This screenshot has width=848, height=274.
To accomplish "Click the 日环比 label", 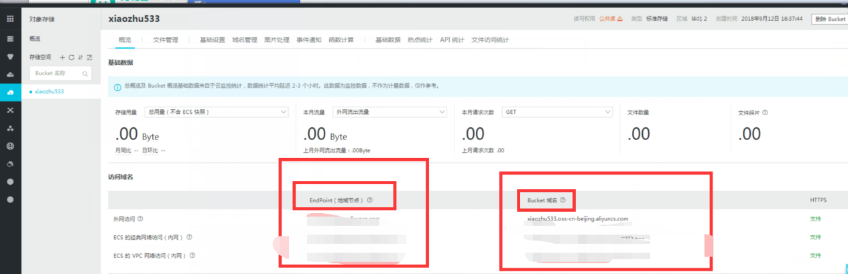I will [151, 151].
